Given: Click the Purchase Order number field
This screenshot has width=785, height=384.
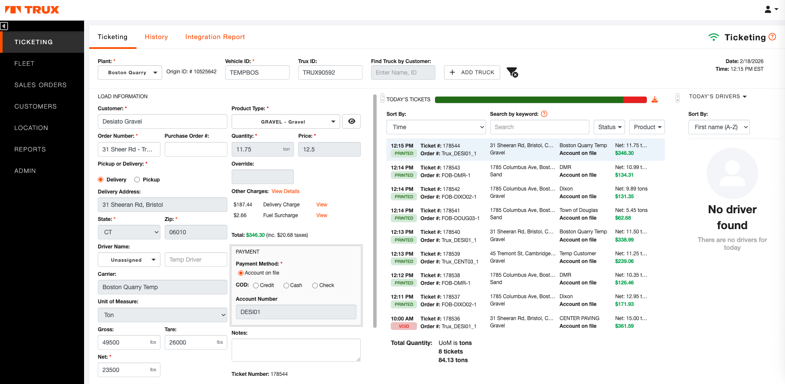Looking at the screenshot, I should pyautogui.click(x=196, y=149).
